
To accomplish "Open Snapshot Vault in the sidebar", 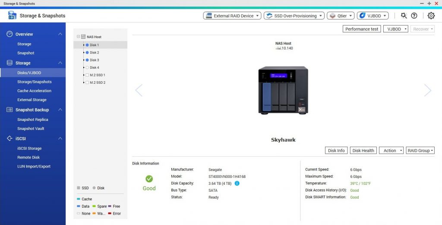I will pyautogui.click(x=31, y=129).
